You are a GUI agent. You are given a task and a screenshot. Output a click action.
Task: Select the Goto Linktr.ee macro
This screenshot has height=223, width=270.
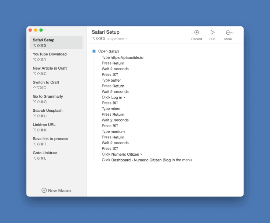(x=56, y=155)
